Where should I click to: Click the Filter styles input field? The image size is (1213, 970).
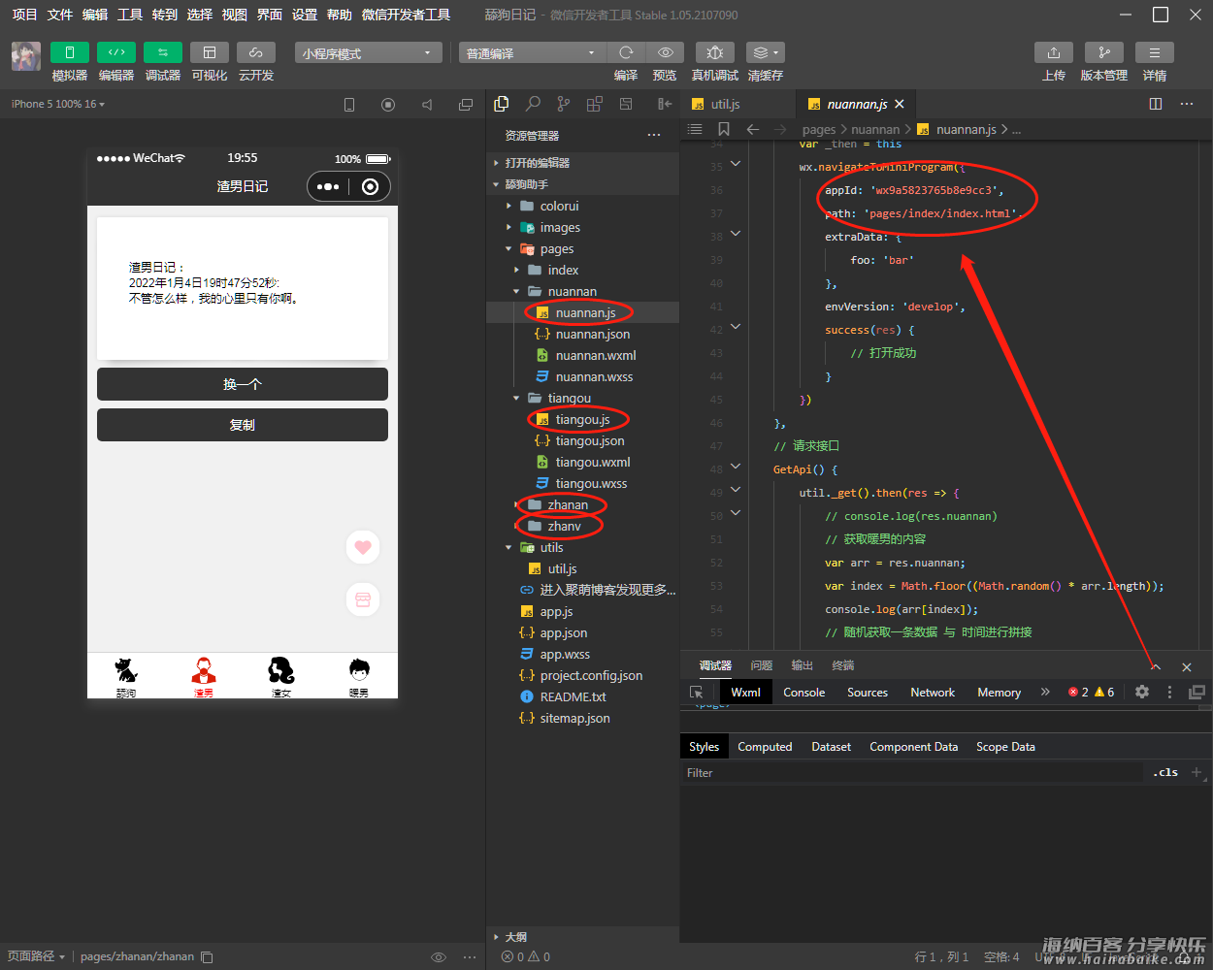(x=912, y=773)
